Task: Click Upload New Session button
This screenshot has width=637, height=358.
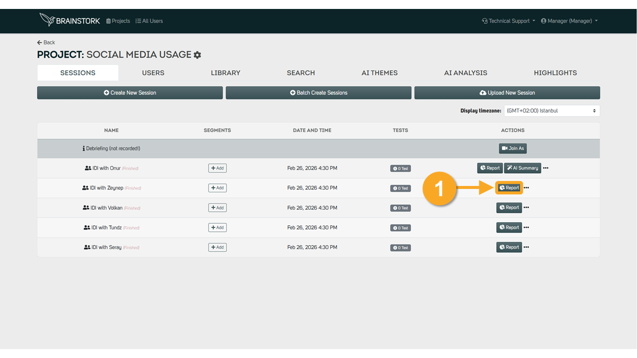Action: [507, 92]
